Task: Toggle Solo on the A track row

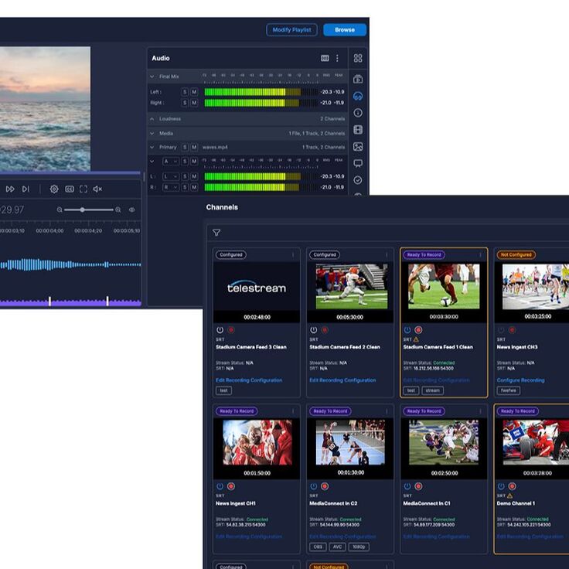Action: pyautogui.click(x=185, y=161)
